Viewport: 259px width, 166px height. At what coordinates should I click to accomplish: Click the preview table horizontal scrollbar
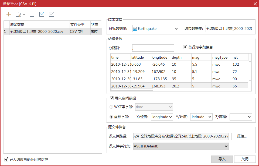click(x=132, y=90)
